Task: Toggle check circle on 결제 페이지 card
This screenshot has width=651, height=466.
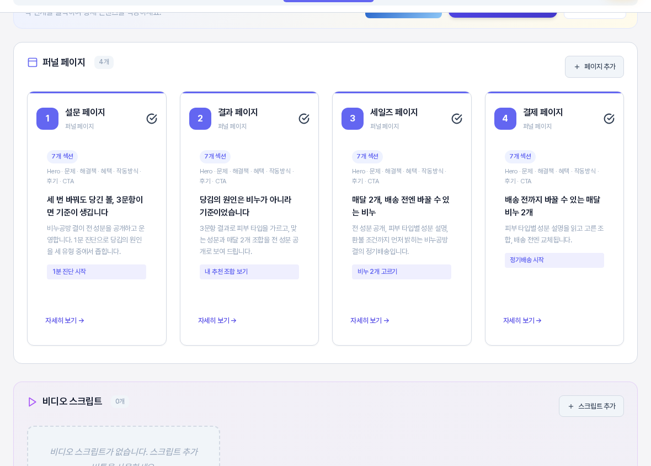Action: [609, 119]
